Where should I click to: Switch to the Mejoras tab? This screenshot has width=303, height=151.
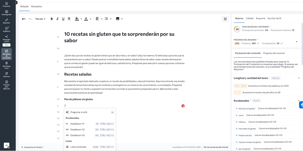(x=239, y=18)
